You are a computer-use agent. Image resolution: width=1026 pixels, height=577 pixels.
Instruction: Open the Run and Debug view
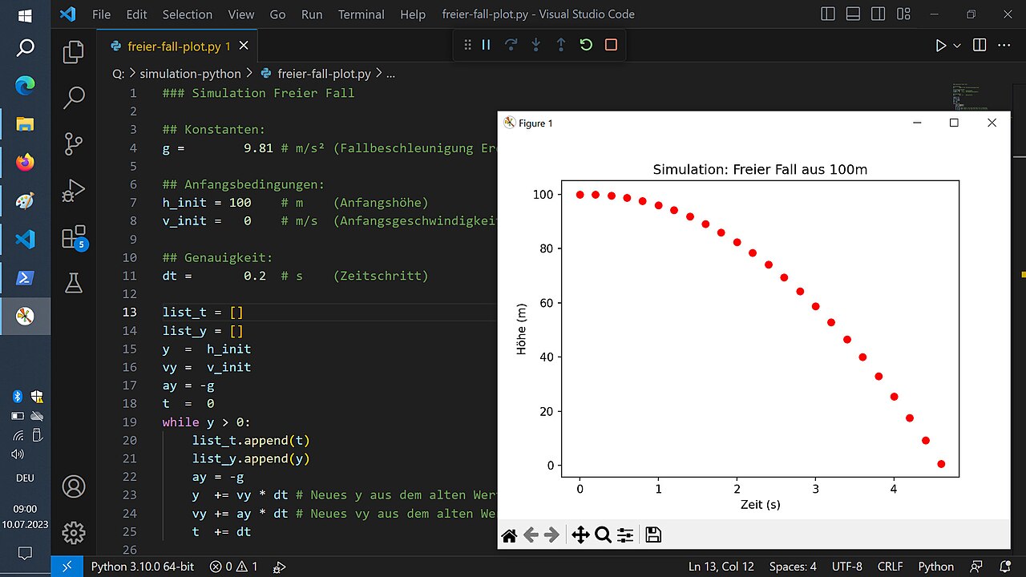[x=74, y=191]
